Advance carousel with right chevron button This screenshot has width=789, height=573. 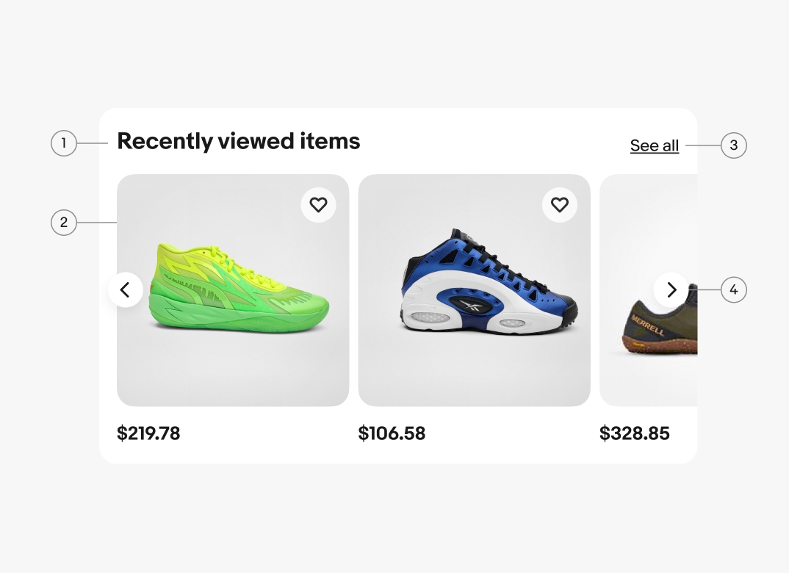671,290
